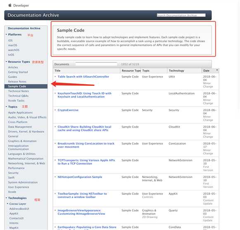
Task: Open ImageBrowserViewAppearance sample link
Action: [81, 212]
